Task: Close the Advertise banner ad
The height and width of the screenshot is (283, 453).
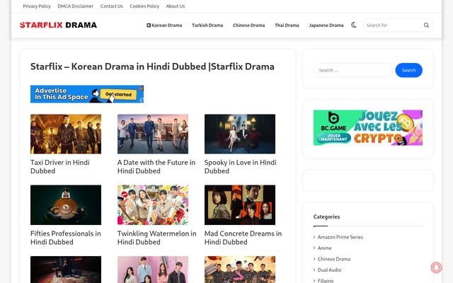Action: (141, 88)
